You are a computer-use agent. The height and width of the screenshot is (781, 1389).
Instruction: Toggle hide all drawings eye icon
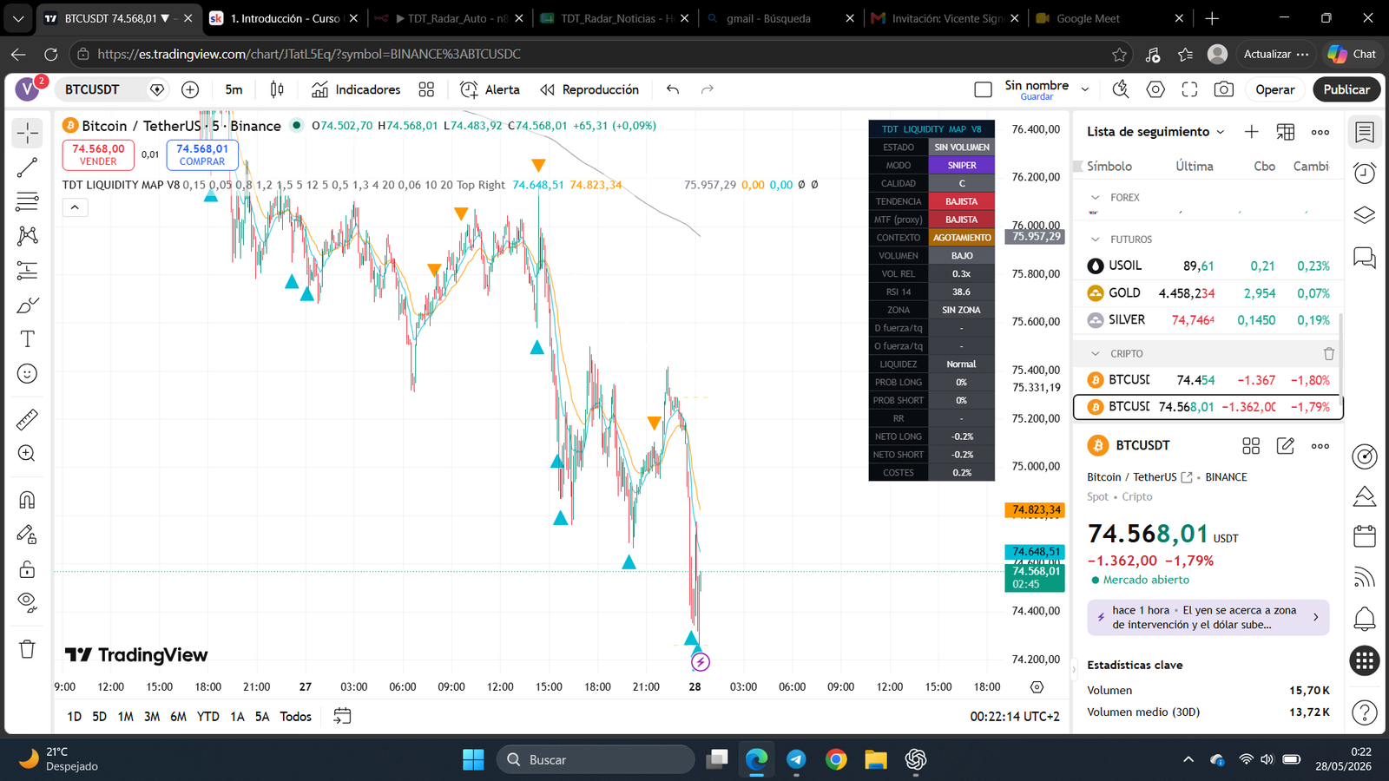(28, 603)
